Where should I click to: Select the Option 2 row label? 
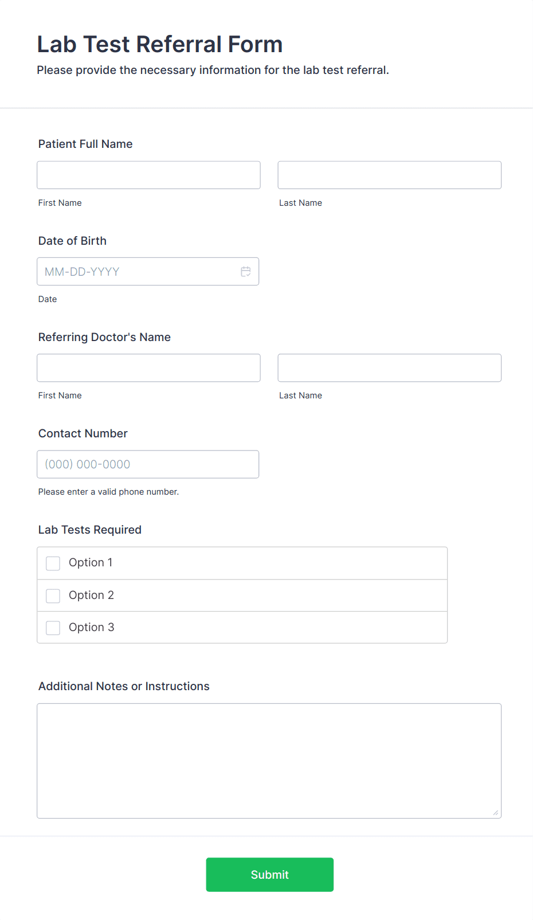[91, 596]
